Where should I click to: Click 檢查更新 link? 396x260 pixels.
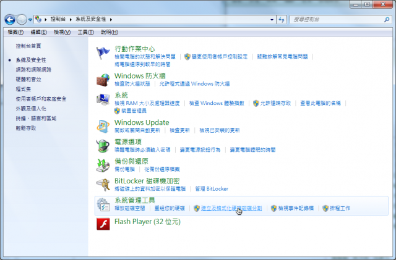[179, 130]
